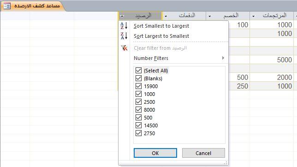Screen dimensions: 297x167
Task: Click the cell with value 5000
Action: tap(272, 60)
